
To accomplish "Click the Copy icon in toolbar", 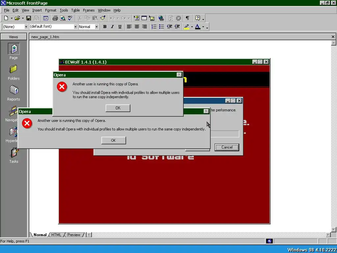I will pyautogui.click(x=87, y=18).
